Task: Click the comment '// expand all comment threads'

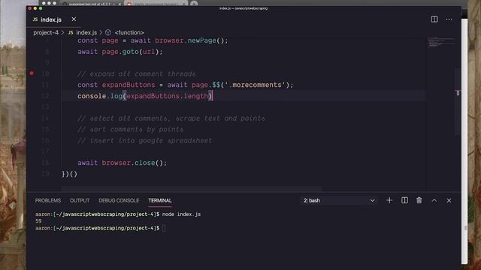Action: (x=136, y=73)
